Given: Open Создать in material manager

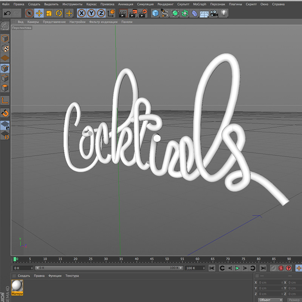Looking at the screenshot, I should pyautogui.click(x=24, y=276).
